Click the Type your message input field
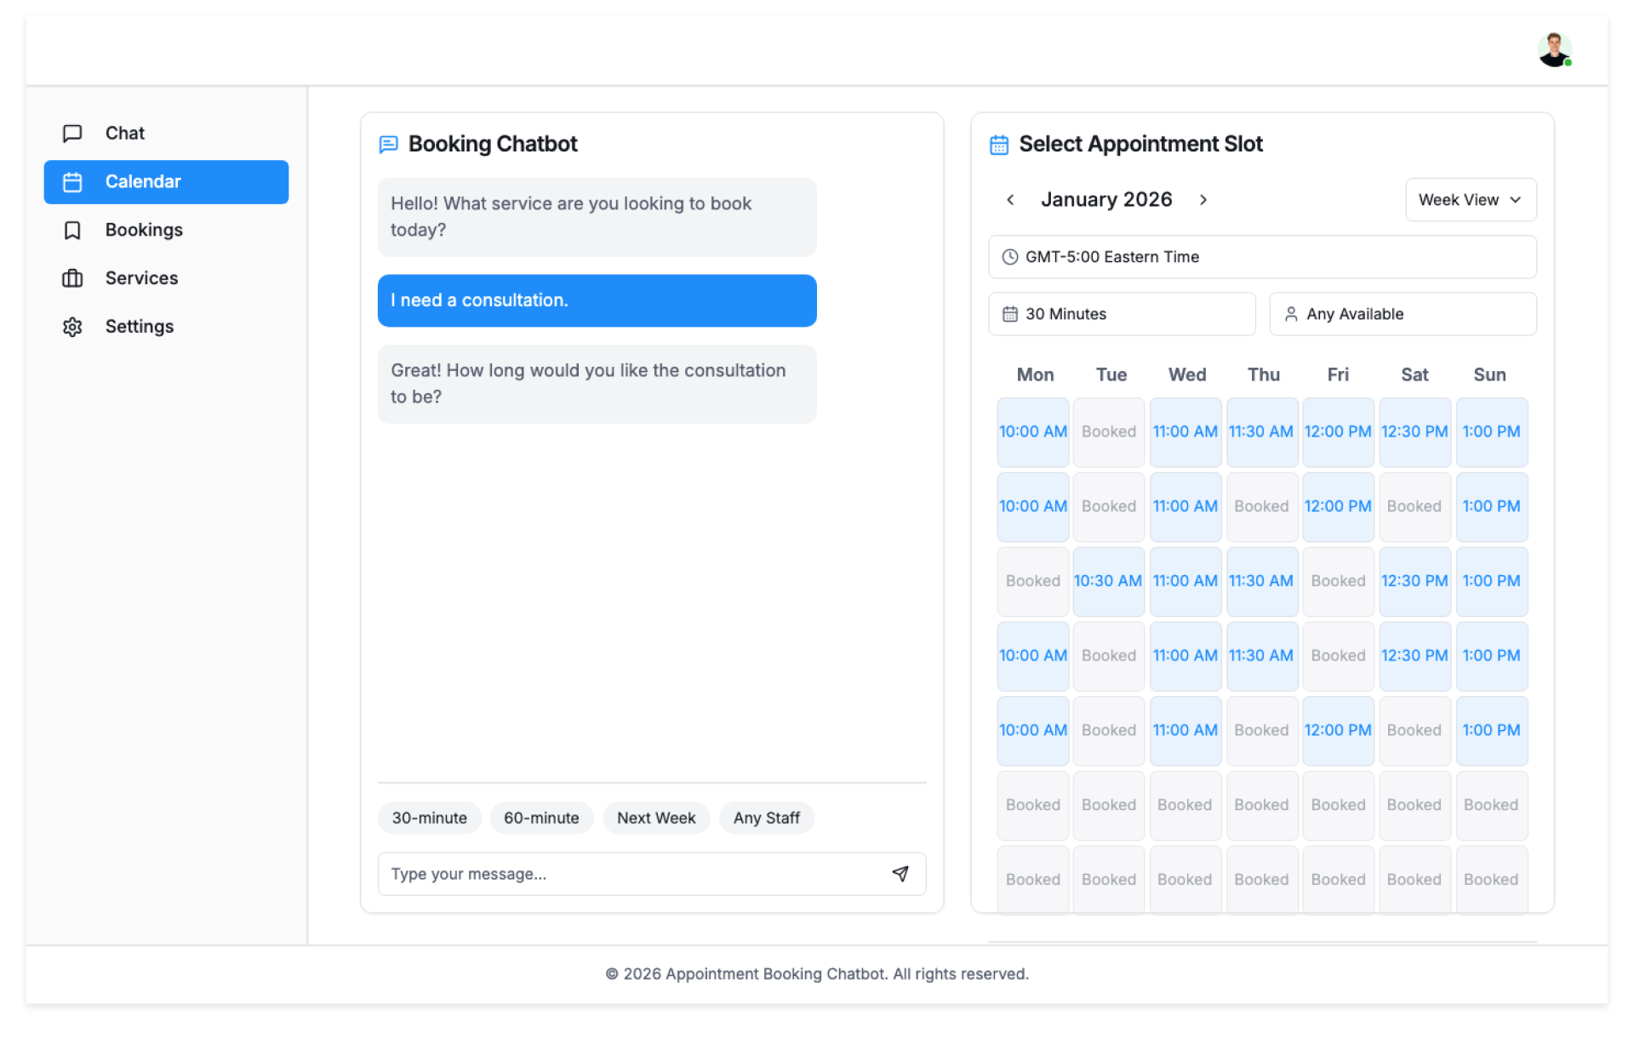The height and width of the screenshot is (1062, 1634). coord(630,874)
